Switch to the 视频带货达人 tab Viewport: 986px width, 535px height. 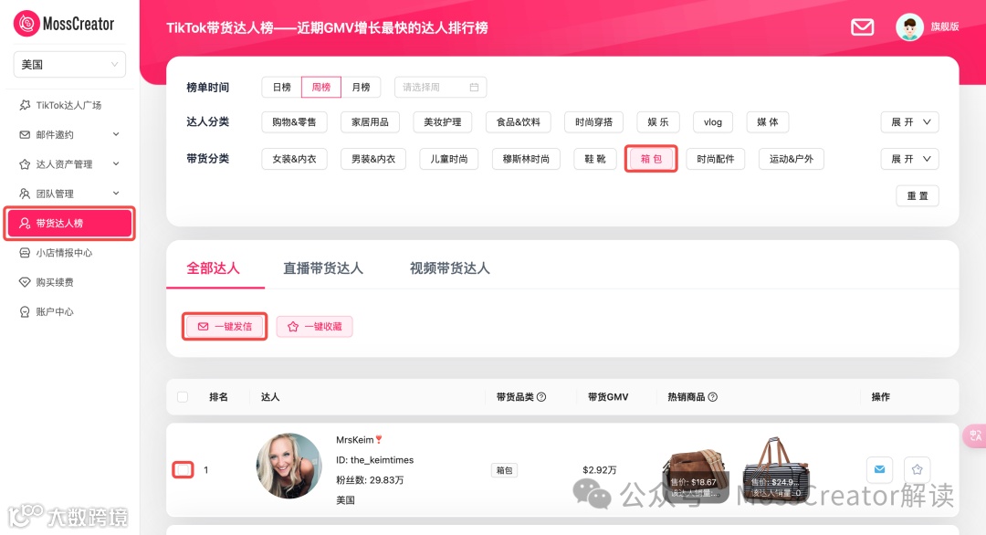tap(449, 268)
